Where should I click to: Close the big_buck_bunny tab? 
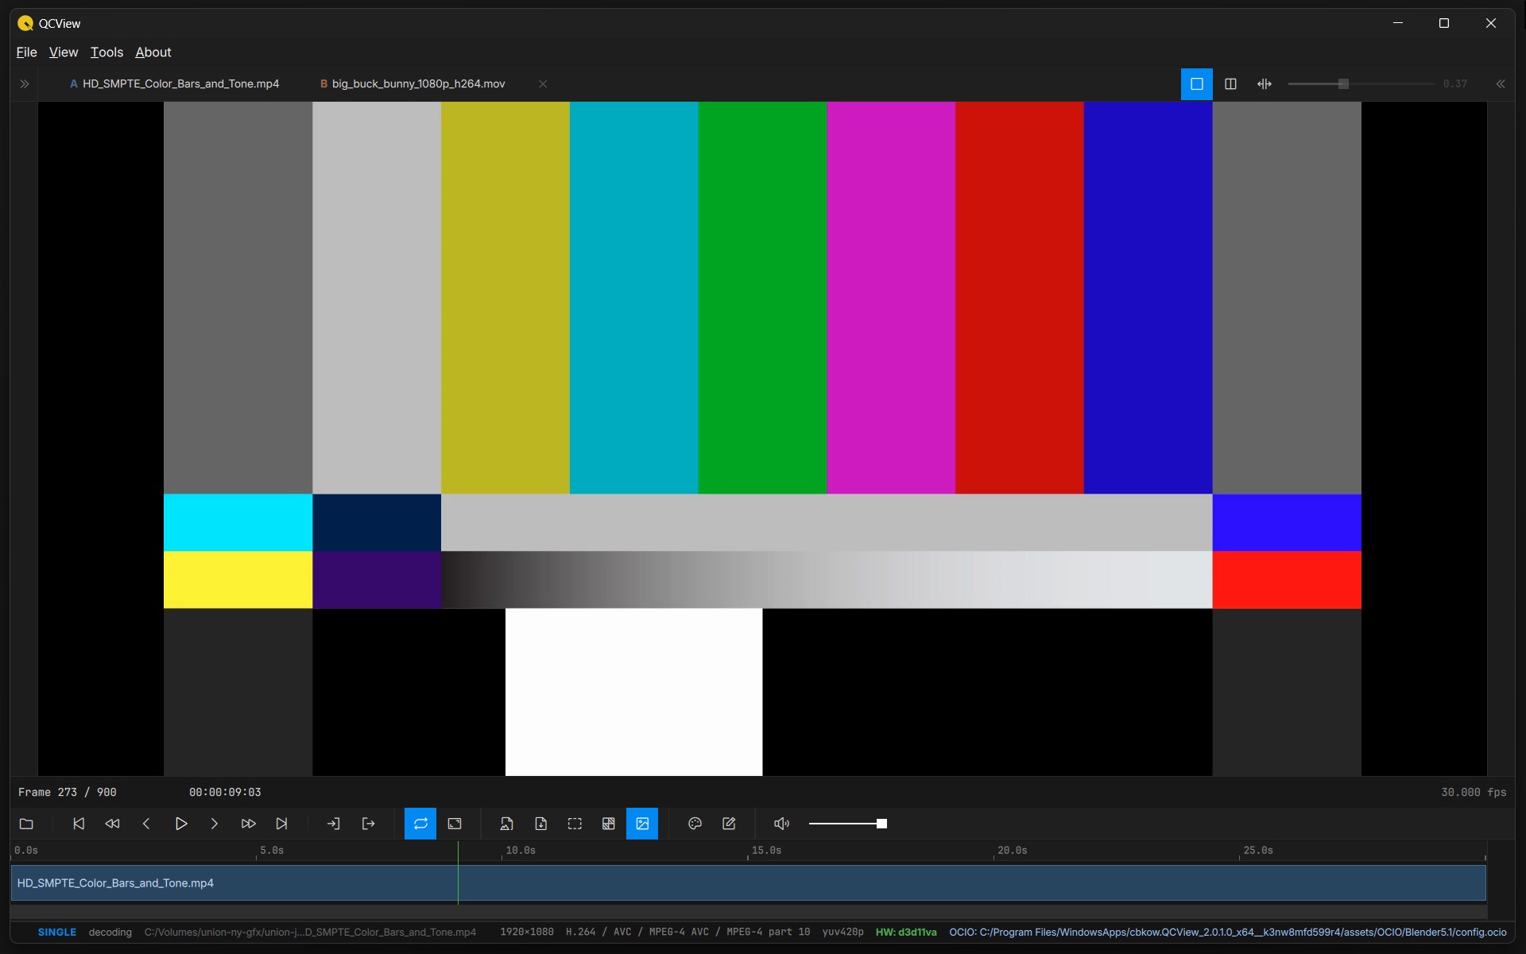[x=543, y=83]
